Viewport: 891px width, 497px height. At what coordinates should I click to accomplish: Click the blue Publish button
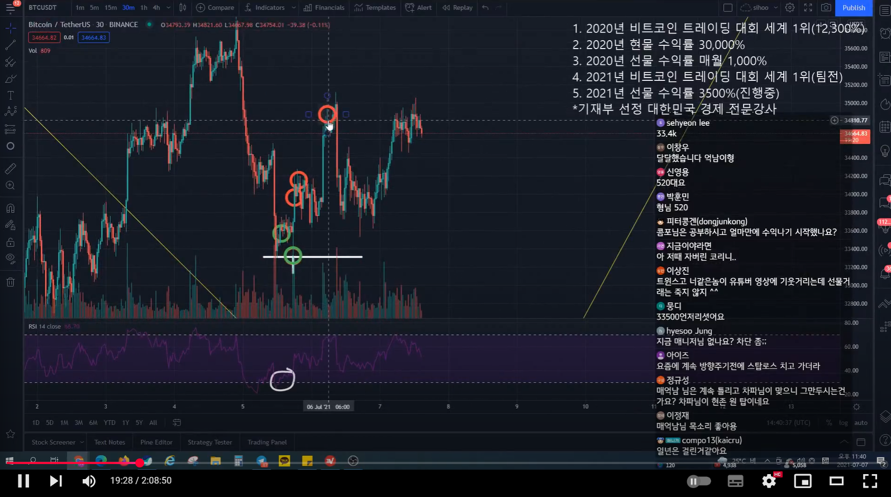click(x=854, y=8)
